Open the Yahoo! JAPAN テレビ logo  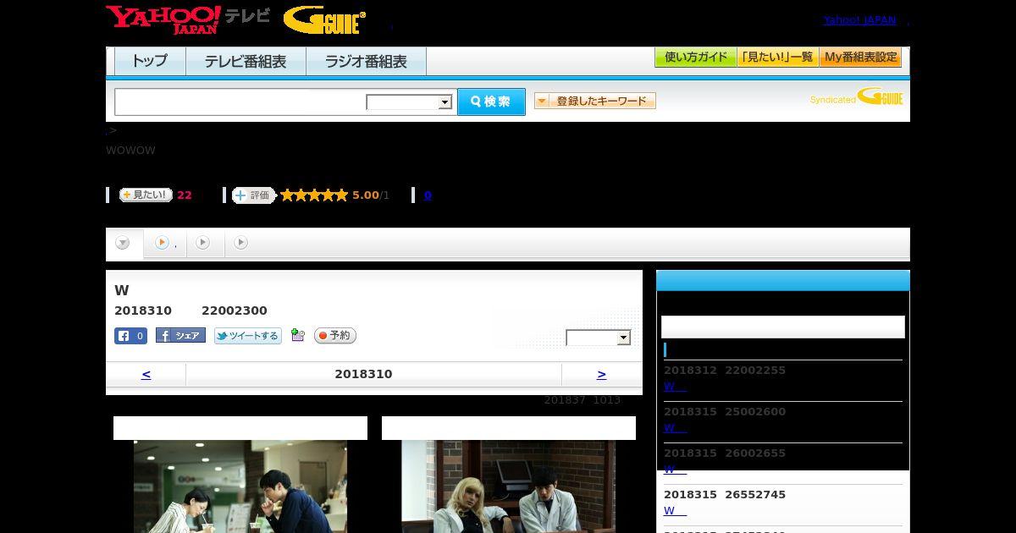point(188,19)
